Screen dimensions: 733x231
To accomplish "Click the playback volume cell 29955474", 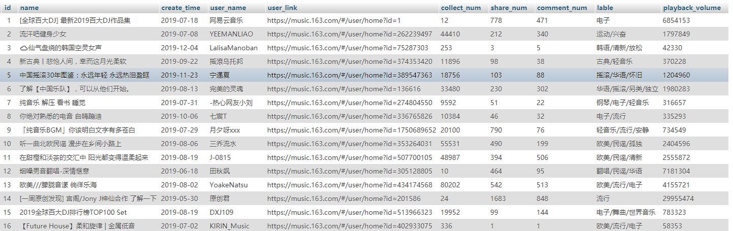I will pyautogui.click(x=678, y=199).
